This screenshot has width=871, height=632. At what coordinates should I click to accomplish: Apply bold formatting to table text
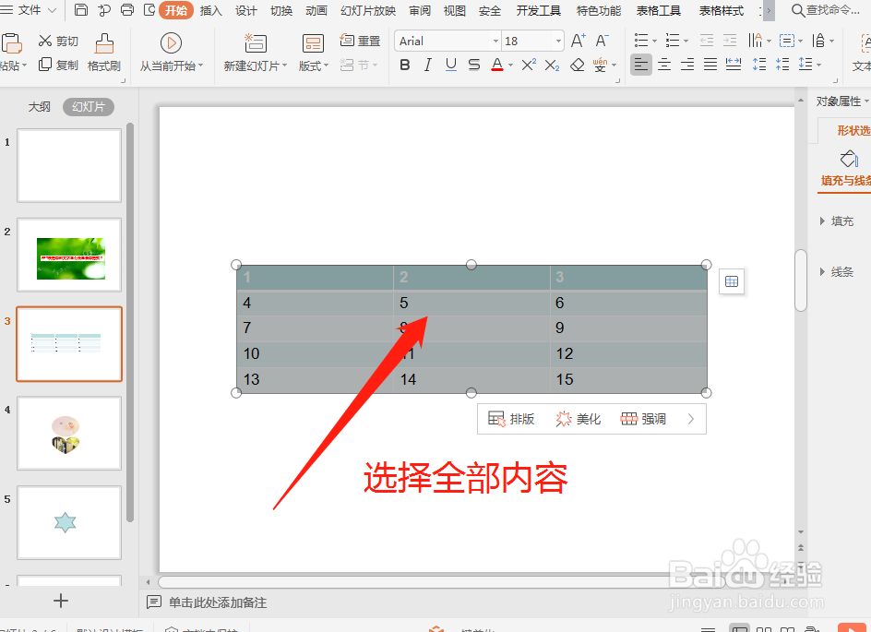(x=406, y=65)
